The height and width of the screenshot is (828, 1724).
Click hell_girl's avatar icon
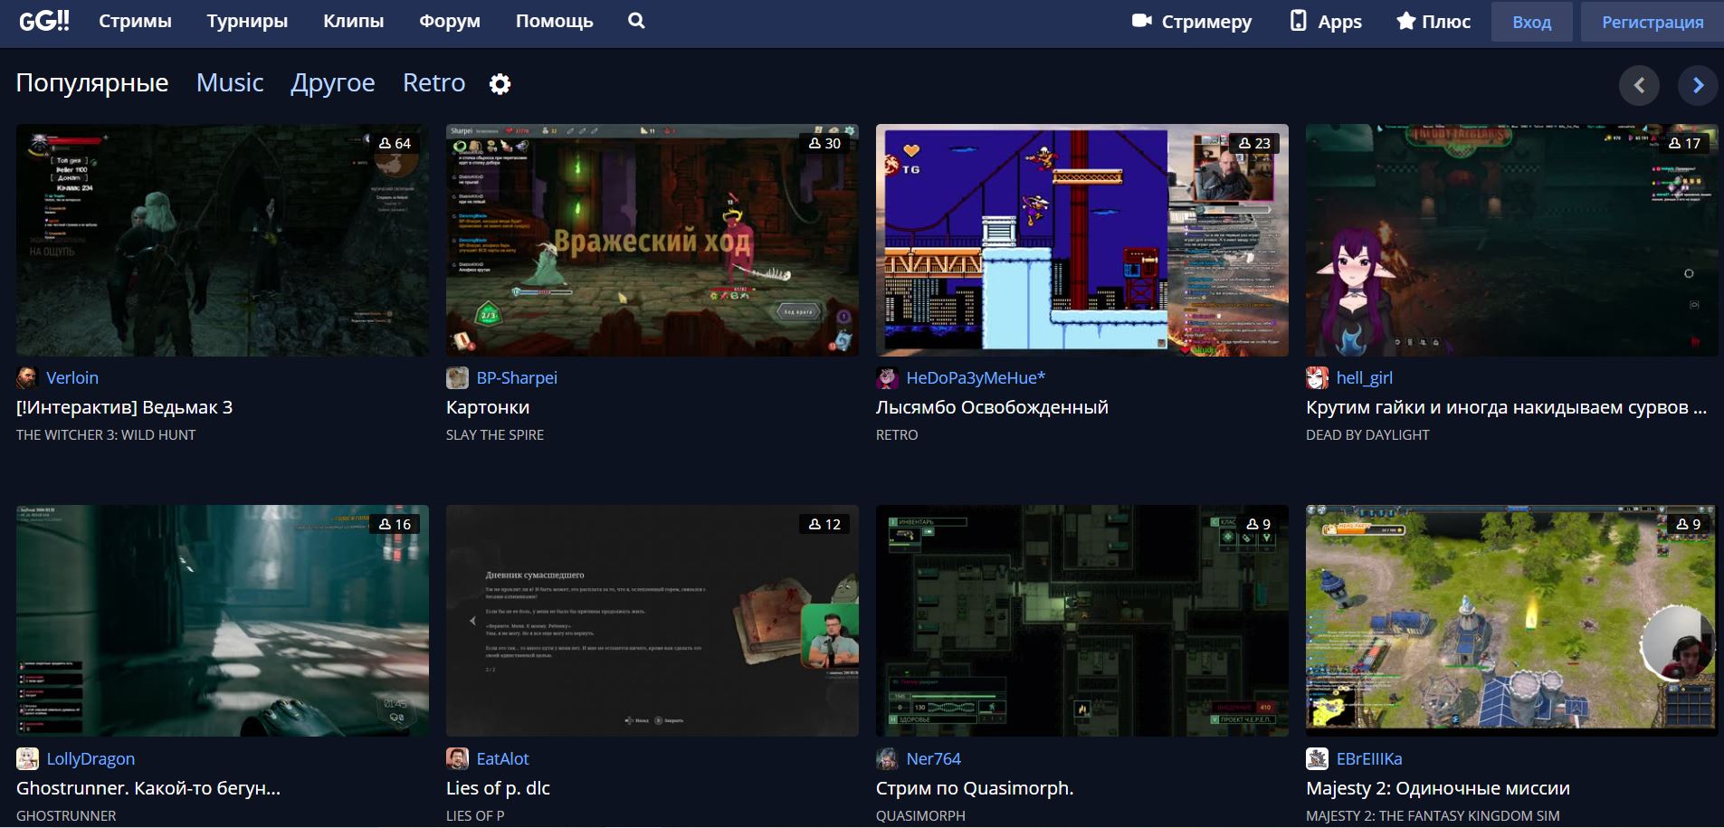pos(1317,377)
